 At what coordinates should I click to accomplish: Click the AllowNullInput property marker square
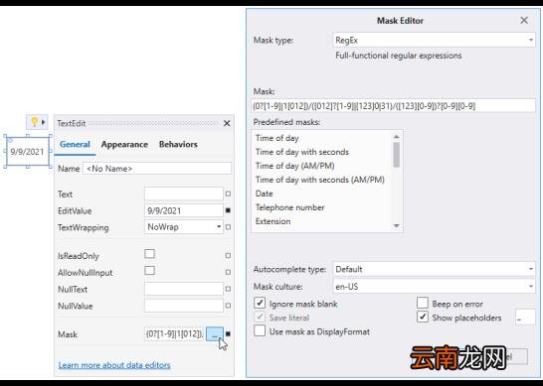pos(228,272)
